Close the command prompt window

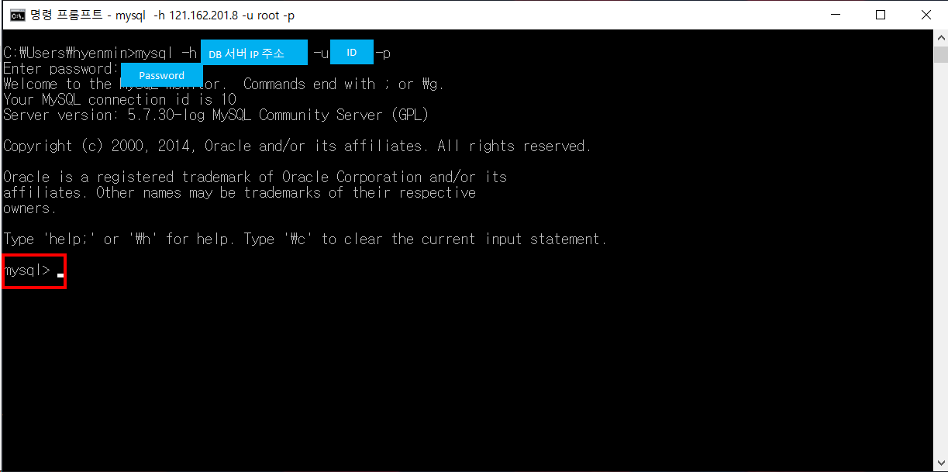coord(925,15)
